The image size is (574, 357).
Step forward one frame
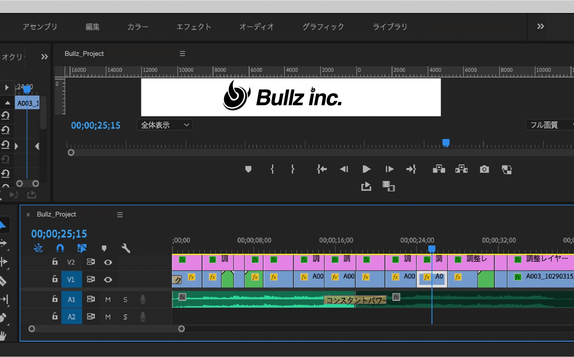(389, 169)
